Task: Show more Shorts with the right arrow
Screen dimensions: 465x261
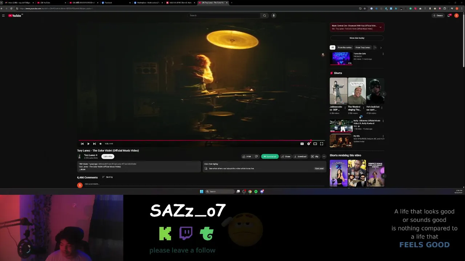Action: point(384,94)
